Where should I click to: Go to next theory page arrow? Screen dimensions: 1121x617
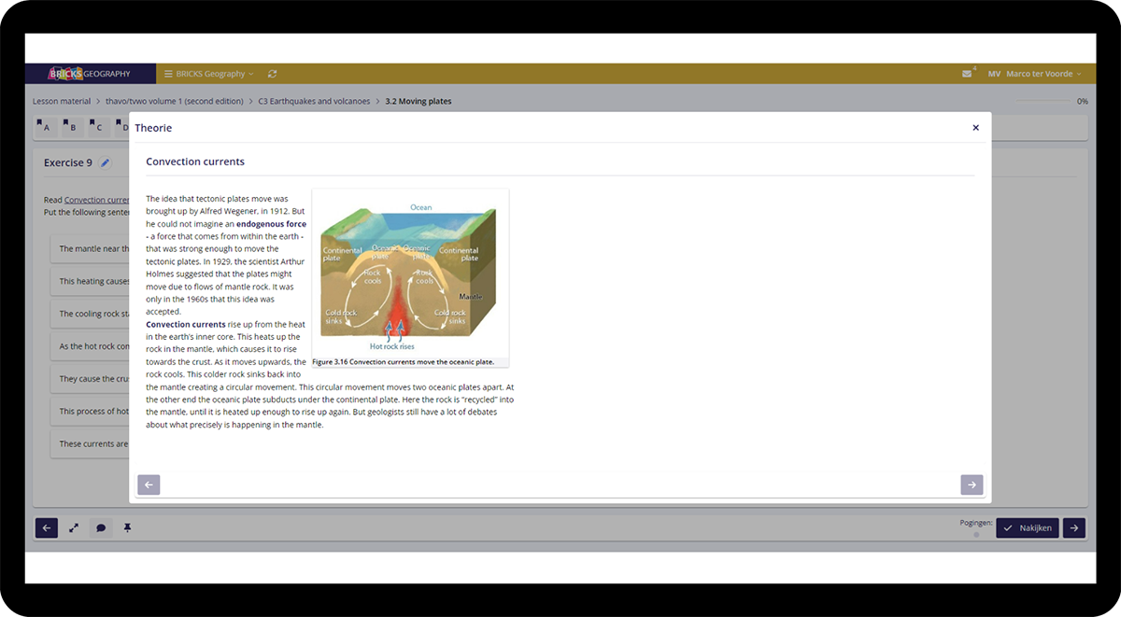click(x=972, y=484)
